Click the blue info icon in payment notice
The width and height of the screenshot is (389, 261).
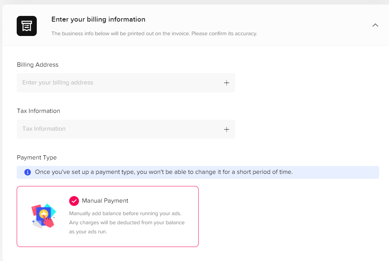coord(28,172)
